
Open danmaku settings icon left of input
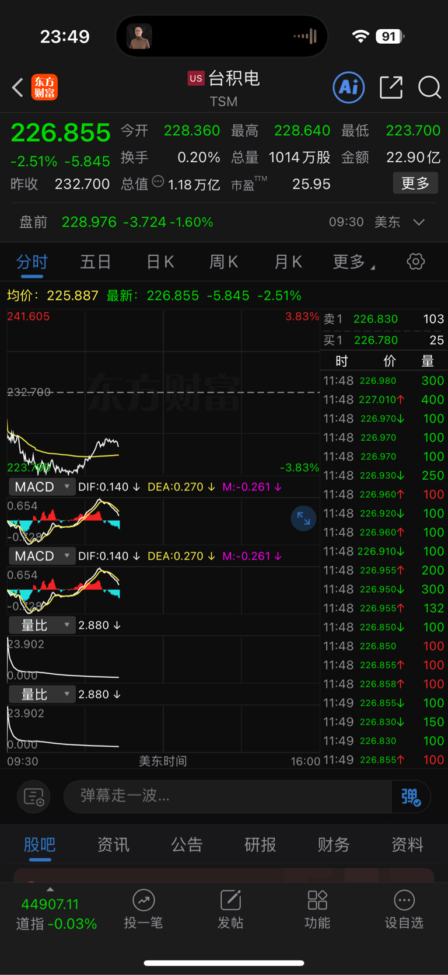coord(34,796)
